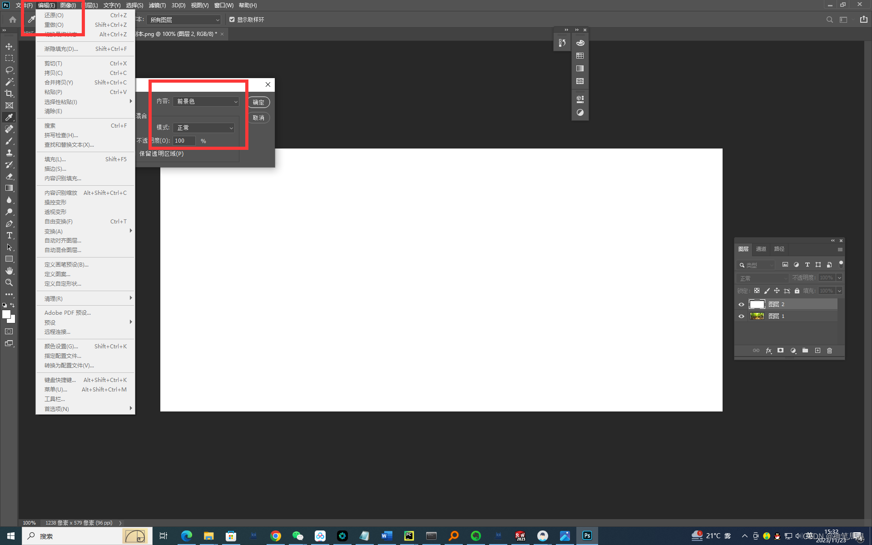Image resolution: width=872 pixels, height=545 pixels.
Task: Select the Magic Wand tool
Action: pyautogui.click(x=9, y=82)
